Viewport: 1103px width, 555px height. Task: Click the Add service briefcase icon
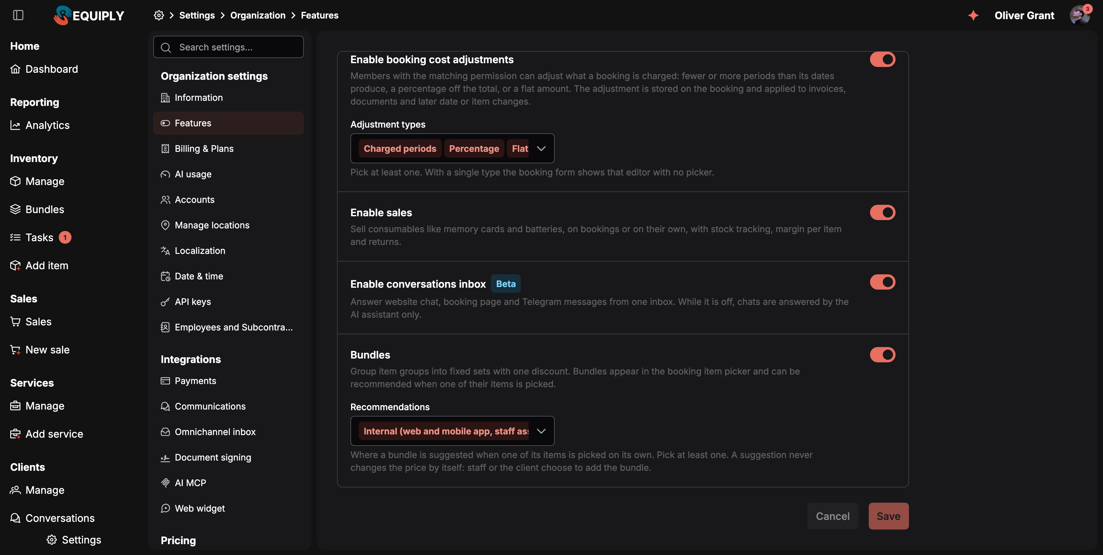(15, 434)
